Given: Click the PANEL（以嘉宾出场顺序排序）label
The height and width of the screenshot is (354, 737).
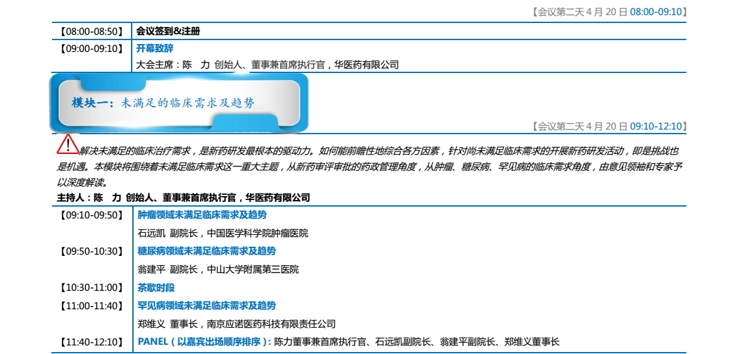Looking at the screenshot, I should point(205,341).
